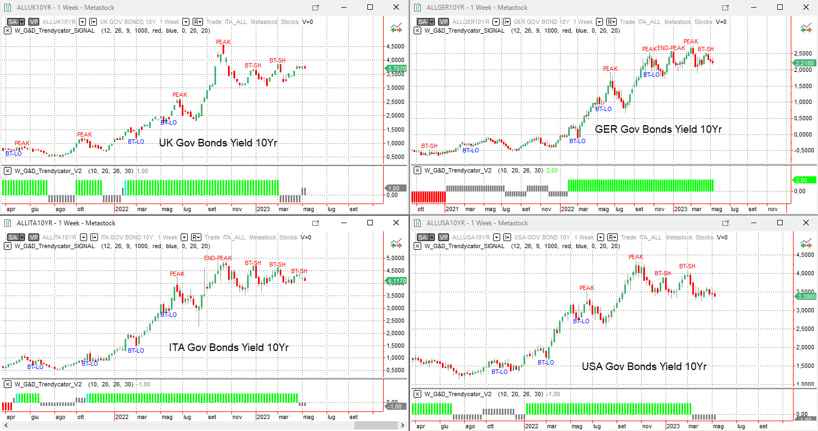The height and width of the screenshot is (431, 818).
Task: Pop out the ALLUSA10YR chart window
Action: click(725, 223)
